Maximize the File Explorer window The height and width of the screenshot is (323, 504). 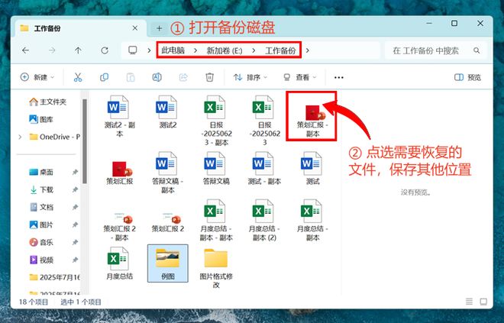tap(454, 23)
